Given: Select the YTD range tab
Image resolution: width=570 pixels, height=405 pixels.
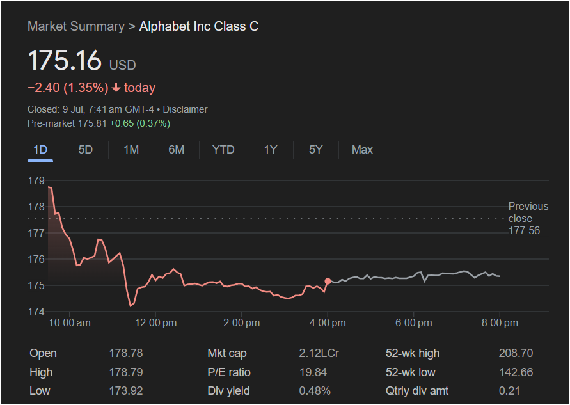Looking at the screenshot, I should click(x=223, y=150).
